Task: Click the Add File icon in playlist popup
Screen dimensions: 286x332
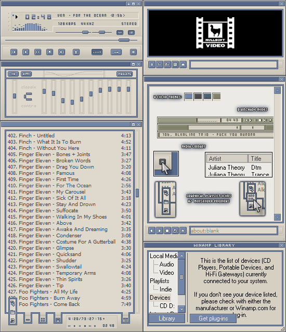Action: click(x=12, y=321)
